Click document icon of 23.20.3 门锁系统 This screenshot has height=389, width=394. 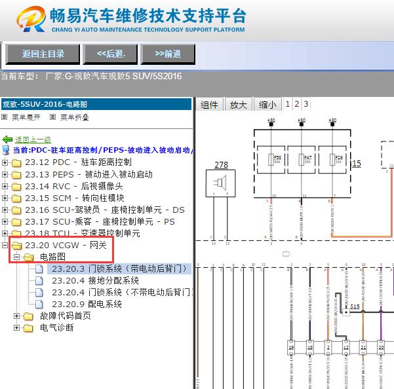pos(39,269)
